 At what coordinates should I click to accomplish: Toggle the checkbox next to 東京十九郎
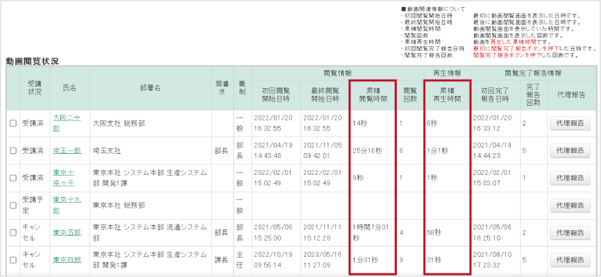(x=13, y=205)
